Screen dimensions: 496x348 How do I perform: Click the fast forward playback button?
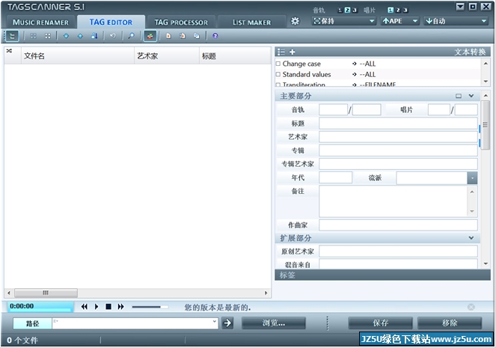click(x=121, y=307)
